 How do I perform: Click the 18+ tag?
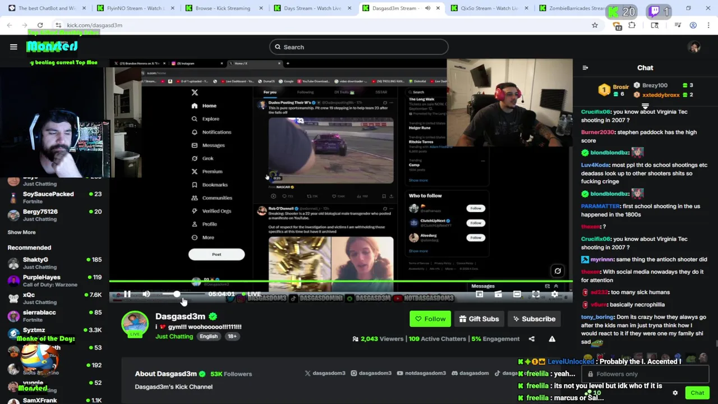(x=232, y=336)
